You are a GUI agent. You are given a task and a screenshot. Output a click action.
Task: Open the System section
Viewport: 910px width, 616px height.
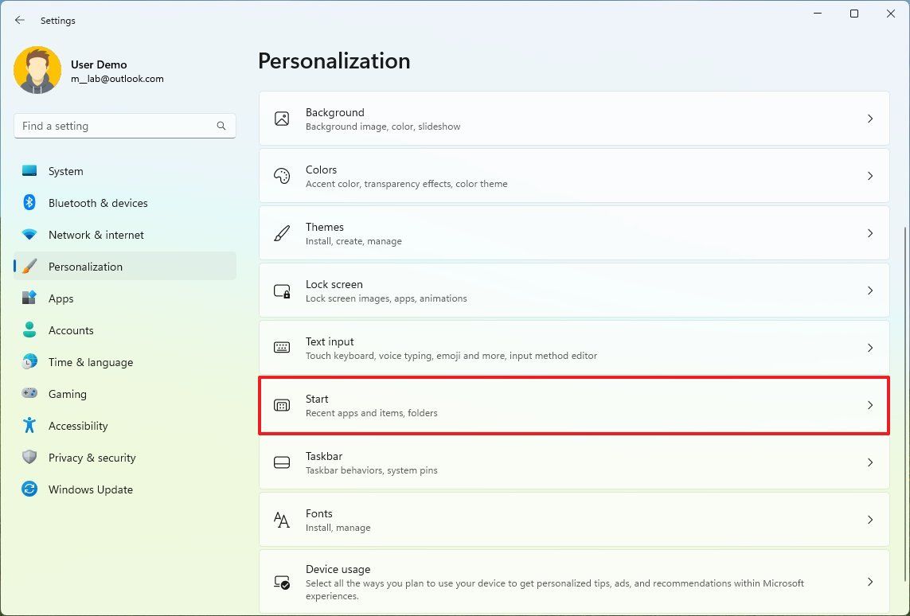[x=65, y=171]
